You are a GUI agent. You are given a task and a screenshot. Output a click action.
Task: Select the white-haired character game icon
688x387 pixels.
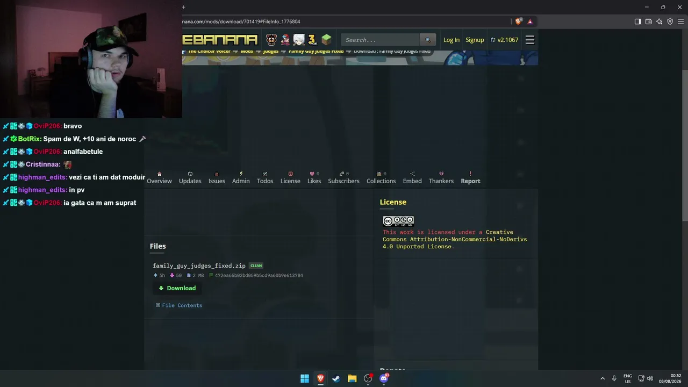pos(299,40)
